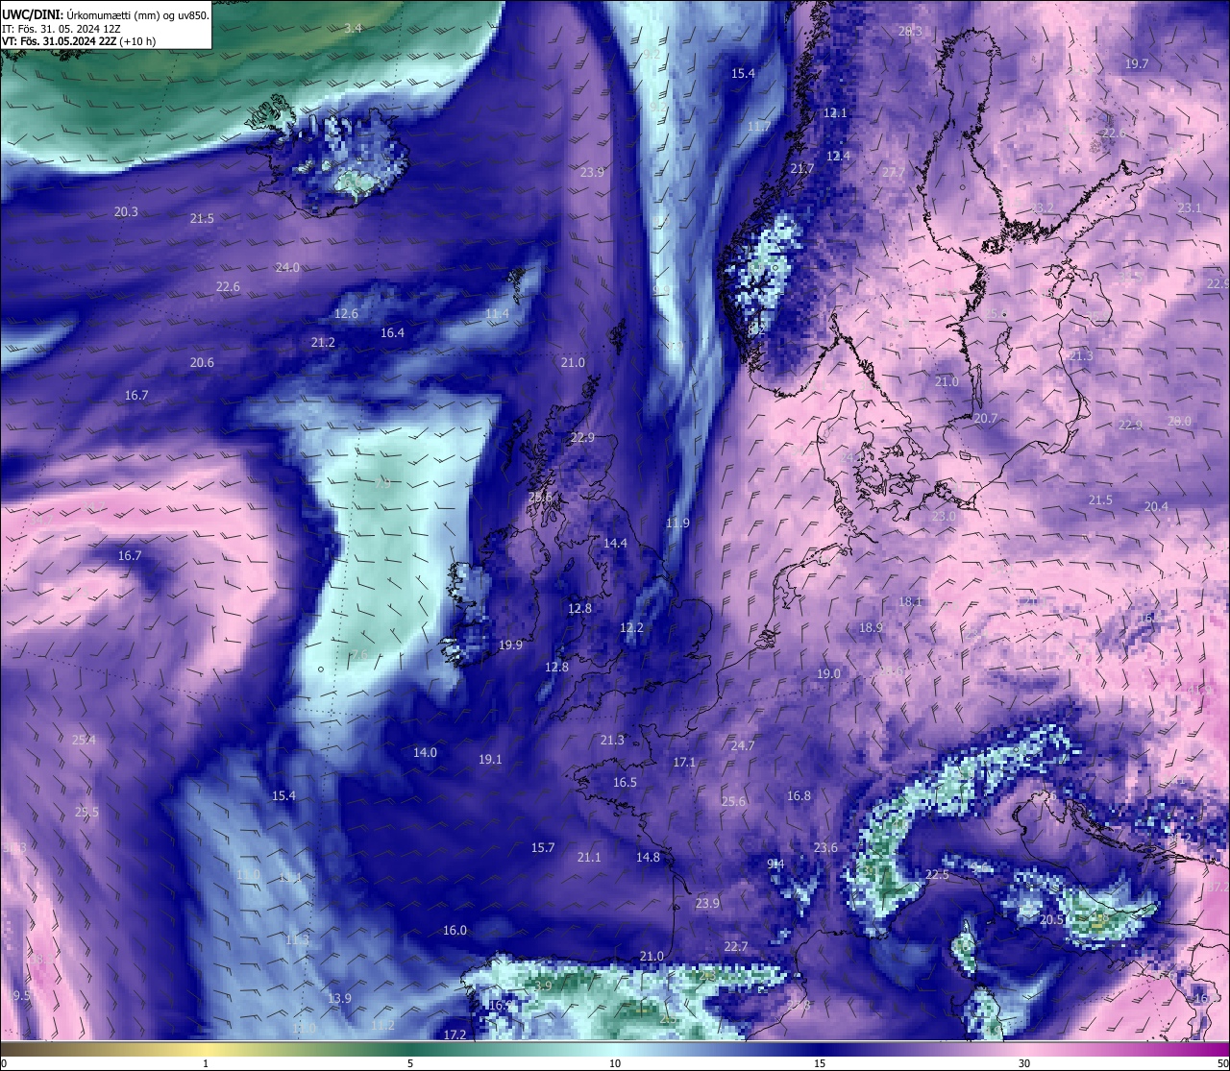Click the colorbar tick label 15
1230x1071 pixels.
(820, 1063)
